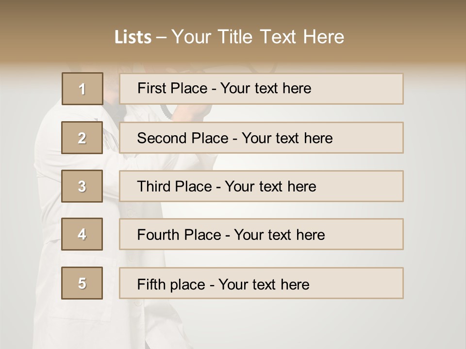Click the words 'Second Place'
Viewport: 466px width, 349px height.
tap(182, 138)
